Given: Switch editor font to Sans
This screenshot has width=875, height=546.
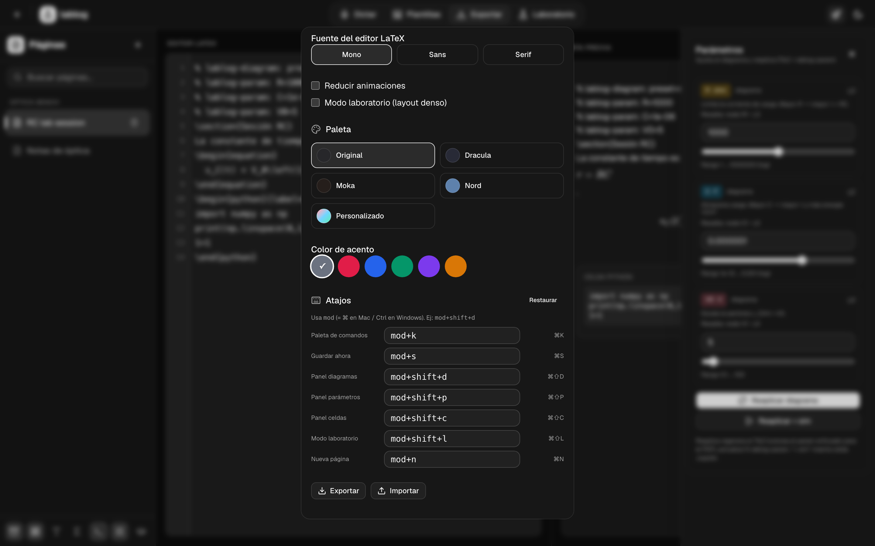Looking at the screenshot, I should (437, 55).
